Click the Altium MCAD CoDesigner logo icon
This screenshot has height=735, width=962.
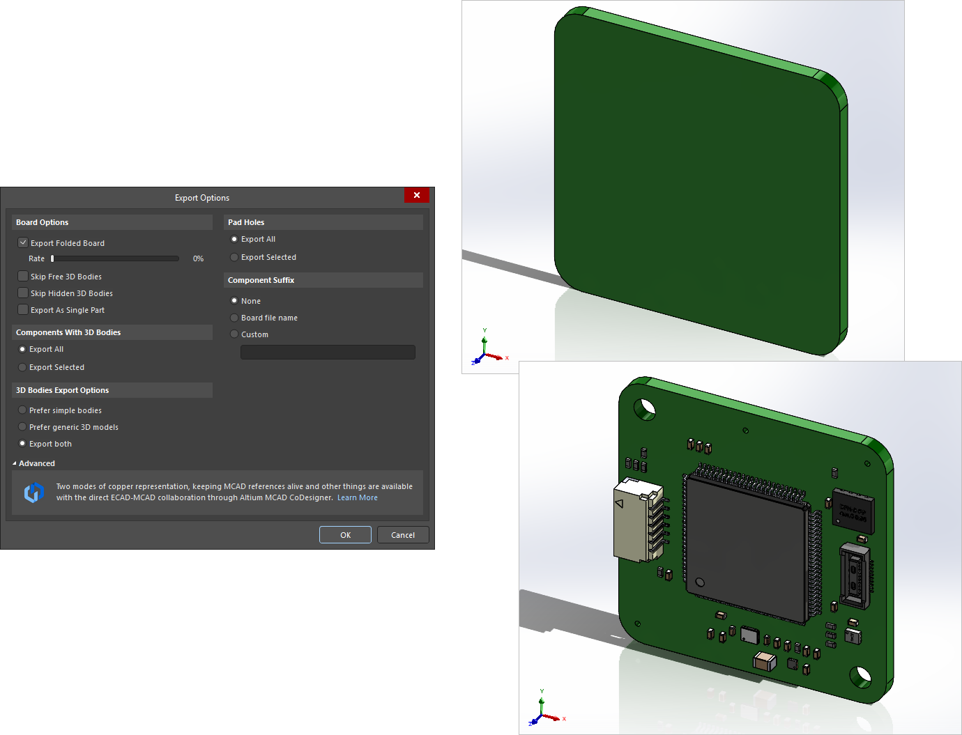[x=34, y=493]
